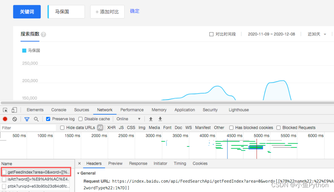
Task: Filter requests by Media type
Action: coord(154,128)
